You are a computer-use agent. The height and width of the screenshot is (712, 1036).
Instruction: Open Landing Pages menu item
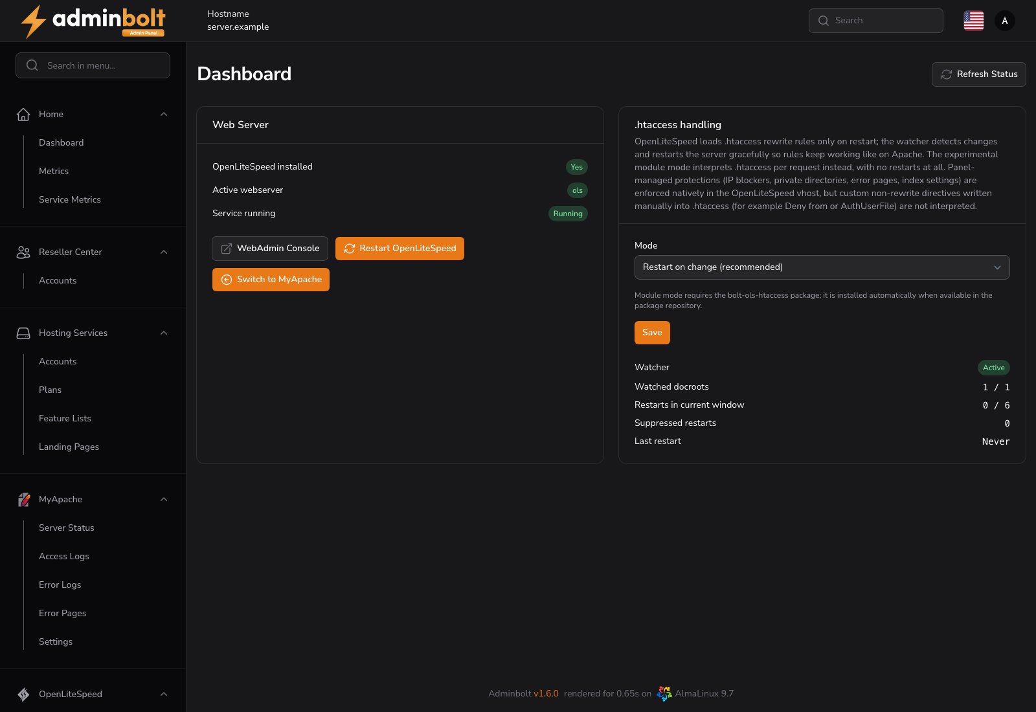(69, 447)
